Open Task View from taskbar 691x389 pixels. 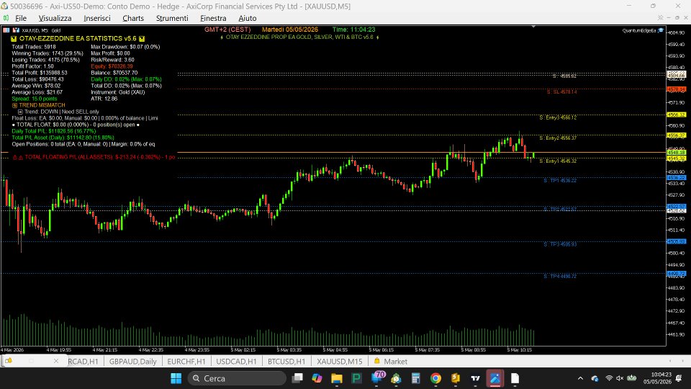pos(297,378)
